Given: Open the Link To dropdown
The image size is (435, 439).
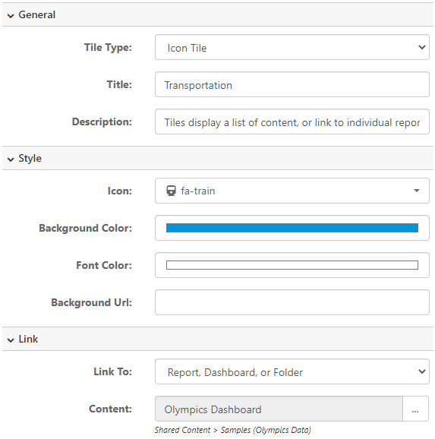Looking at the screenshot, I should 292,371.
